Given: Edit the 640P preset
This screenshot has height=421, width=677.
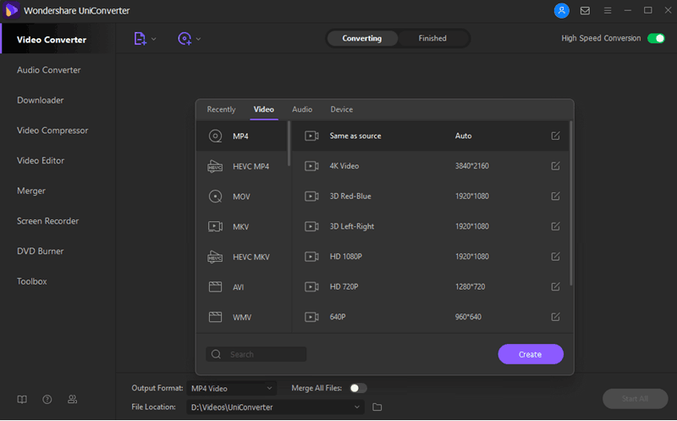Looking at the screenshot, I should 555,317.
